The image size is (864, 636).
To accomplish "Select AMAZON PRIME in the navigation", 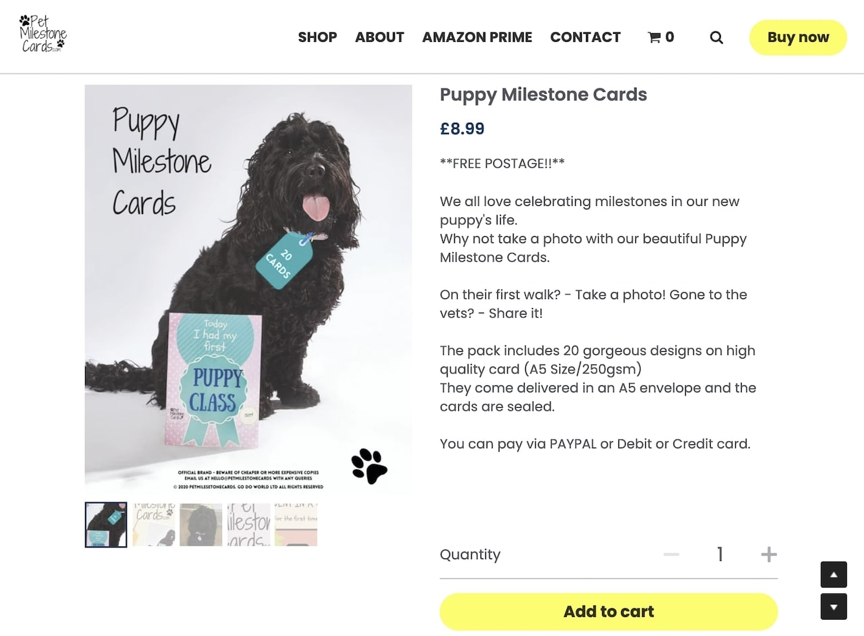I will pos(477,37).
